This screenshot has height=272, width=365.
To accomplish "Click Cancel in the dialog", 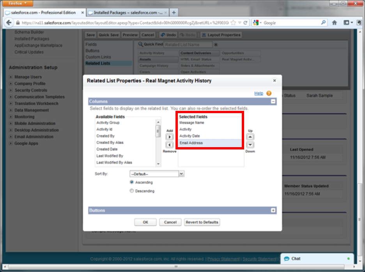I will [170, 222].
